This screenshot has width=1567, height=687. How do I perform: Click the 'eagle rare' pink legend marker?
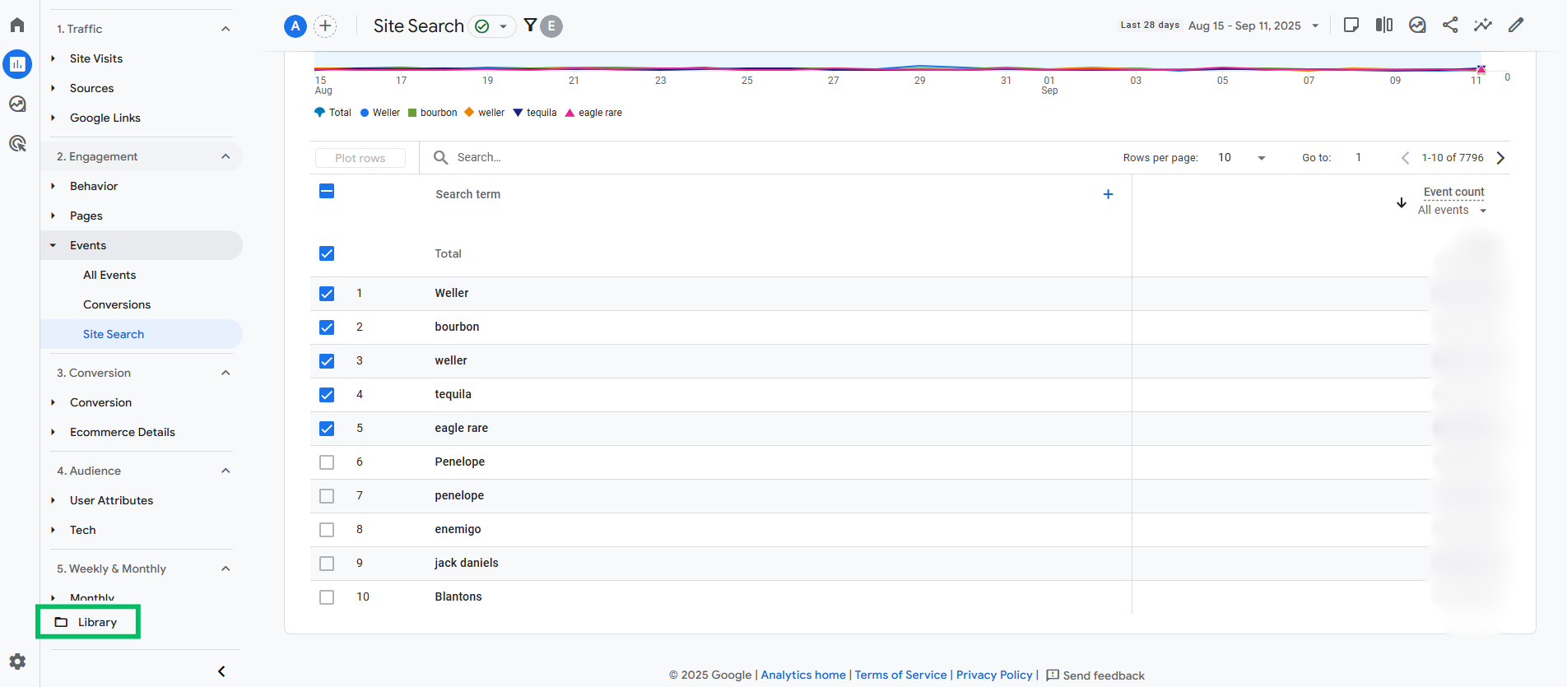570,113
